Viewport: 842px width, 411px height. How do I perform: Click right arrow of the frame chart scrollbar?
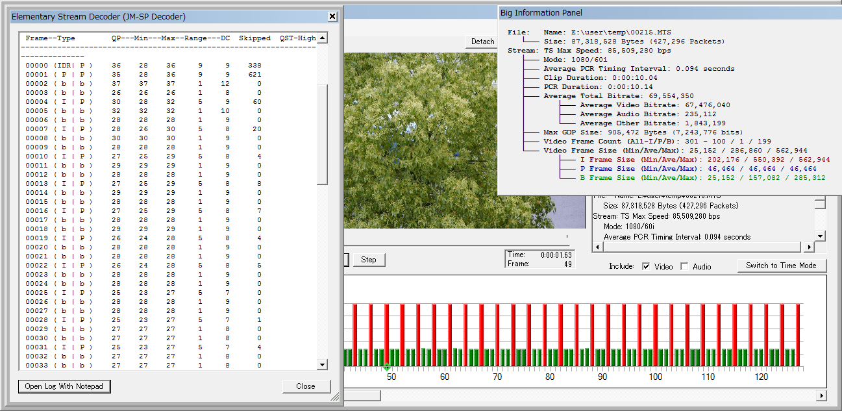tap(821, 395)
